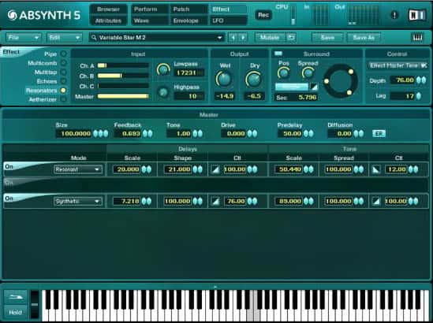This screenshot has height=323, width=433.
Task: Click the Lowpass knob
Action: [x=163, y=69]
